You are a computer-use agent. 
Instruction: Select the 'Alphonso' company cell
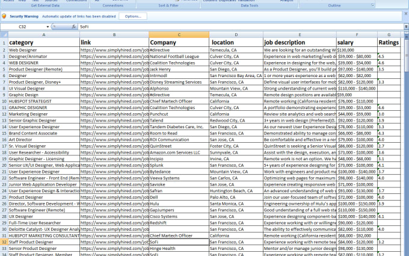(x=179, y=89)
